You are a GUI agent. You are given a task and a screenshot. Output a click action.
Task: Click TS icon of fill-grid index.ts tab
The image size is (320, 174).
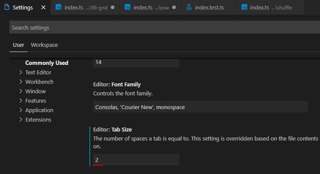pos(58,7)
